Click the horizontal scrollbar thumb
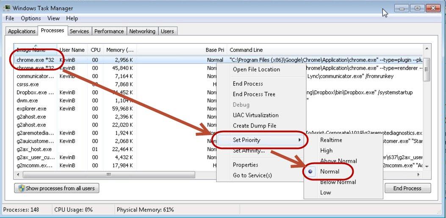 click(x=109, y=174)
